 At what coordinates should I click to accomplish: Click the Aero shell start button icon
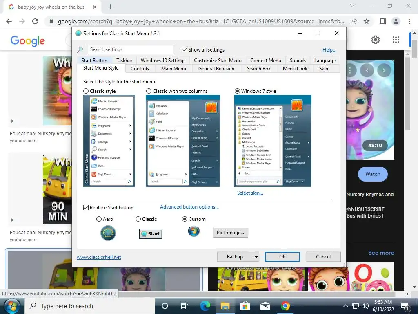tap(108, 233)
